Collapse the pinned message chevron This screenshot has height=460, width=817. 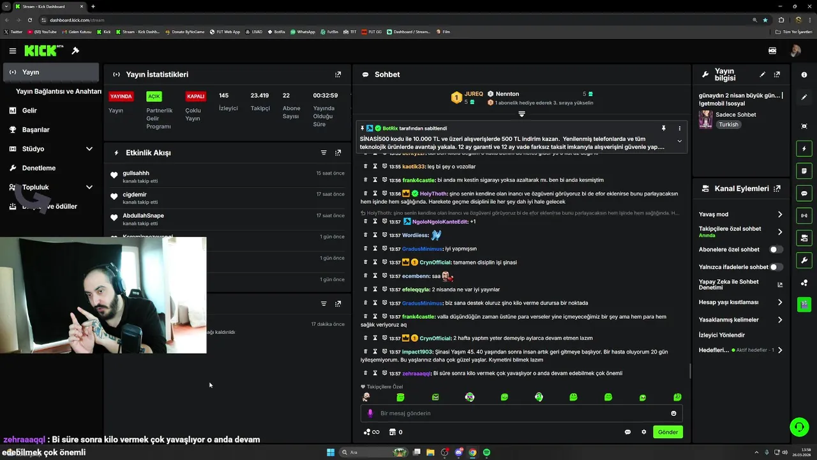[679, 141]
